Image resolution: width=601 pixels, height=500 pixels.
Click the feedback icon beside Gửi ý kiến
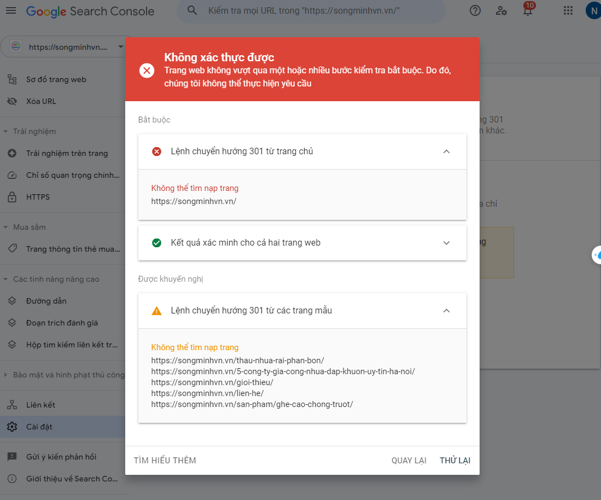pyautogui.click(x=12, y=457)
